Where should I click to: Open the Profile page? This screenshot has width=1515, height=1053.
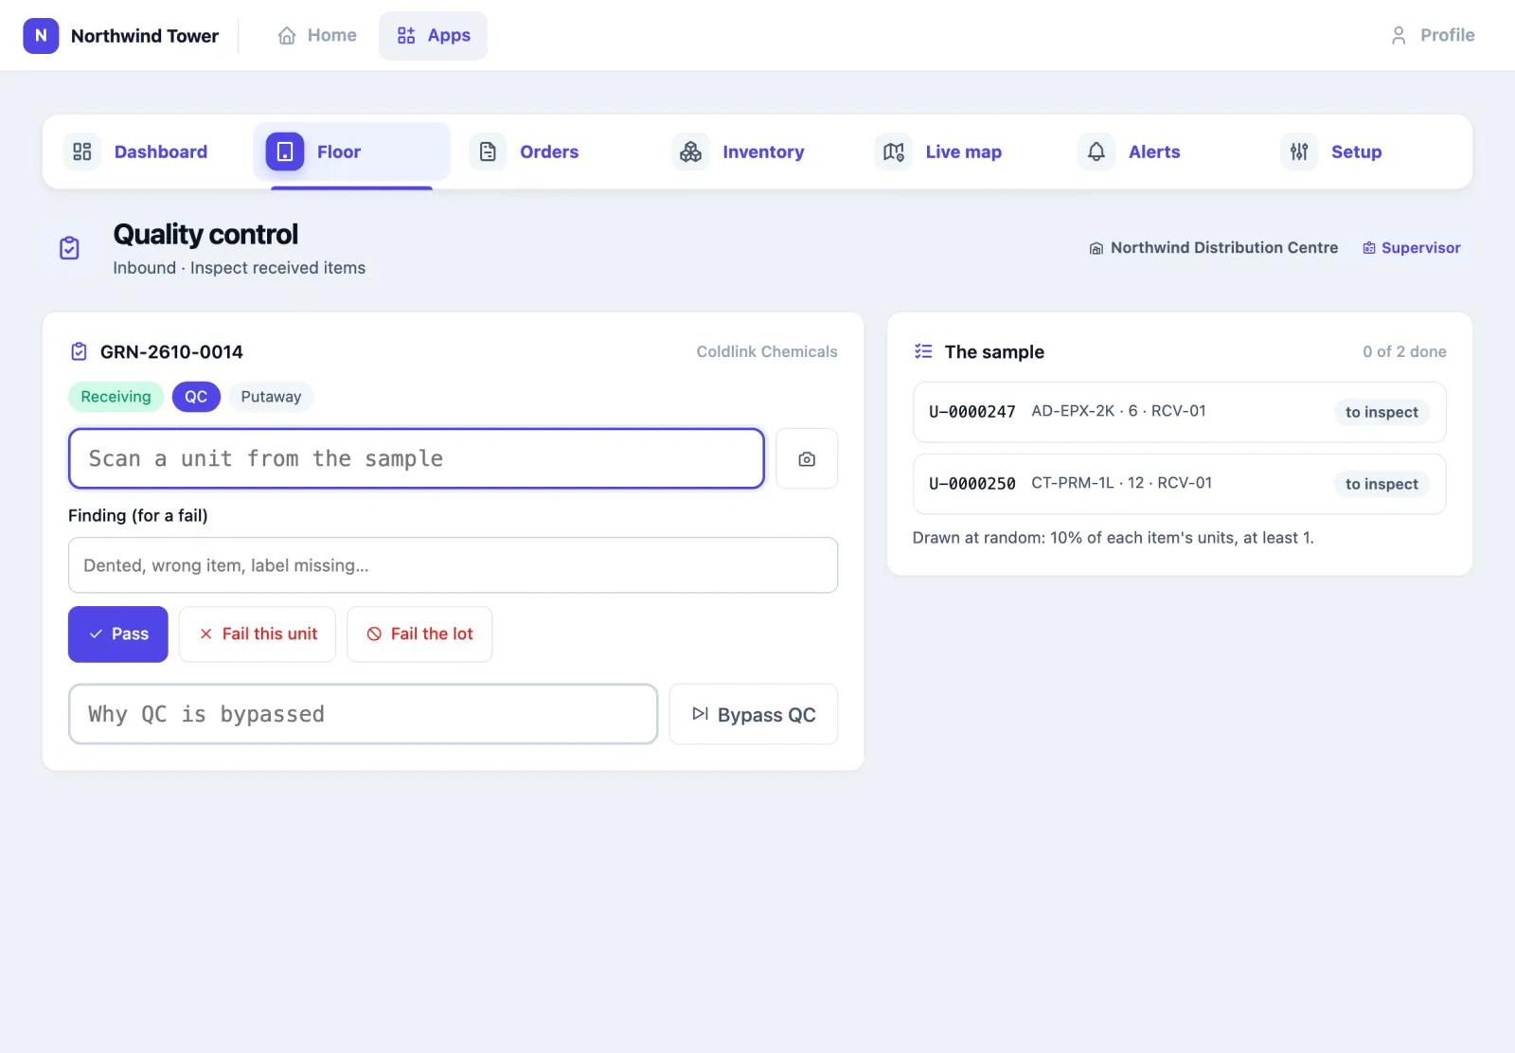coord(1433,36)
